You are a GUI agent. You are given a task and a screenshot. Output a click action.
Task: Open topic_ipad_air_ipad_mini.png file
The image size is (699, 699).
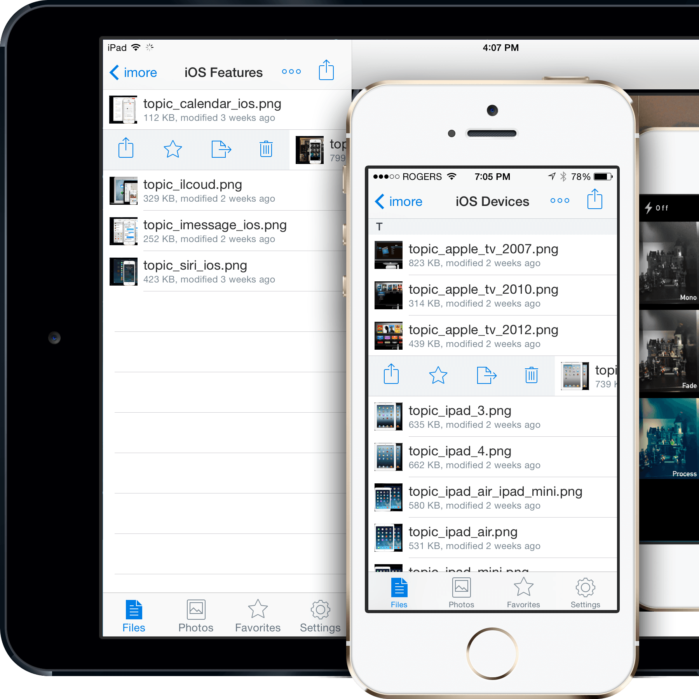493,497
